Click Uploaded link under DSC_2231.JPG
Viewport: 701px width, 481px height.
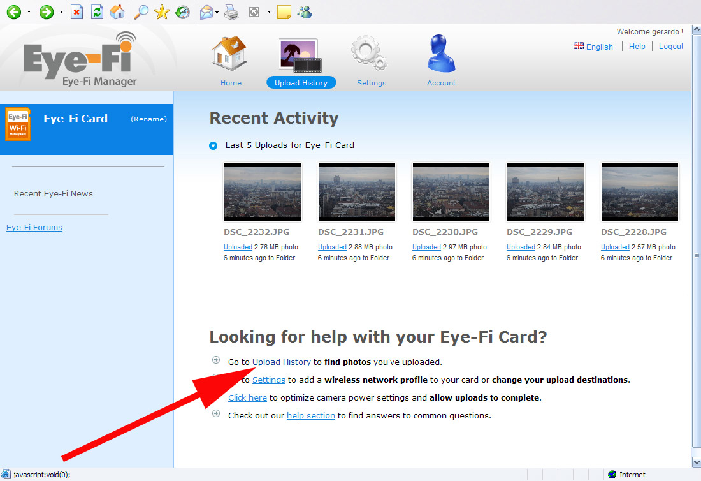pos(332,247)
